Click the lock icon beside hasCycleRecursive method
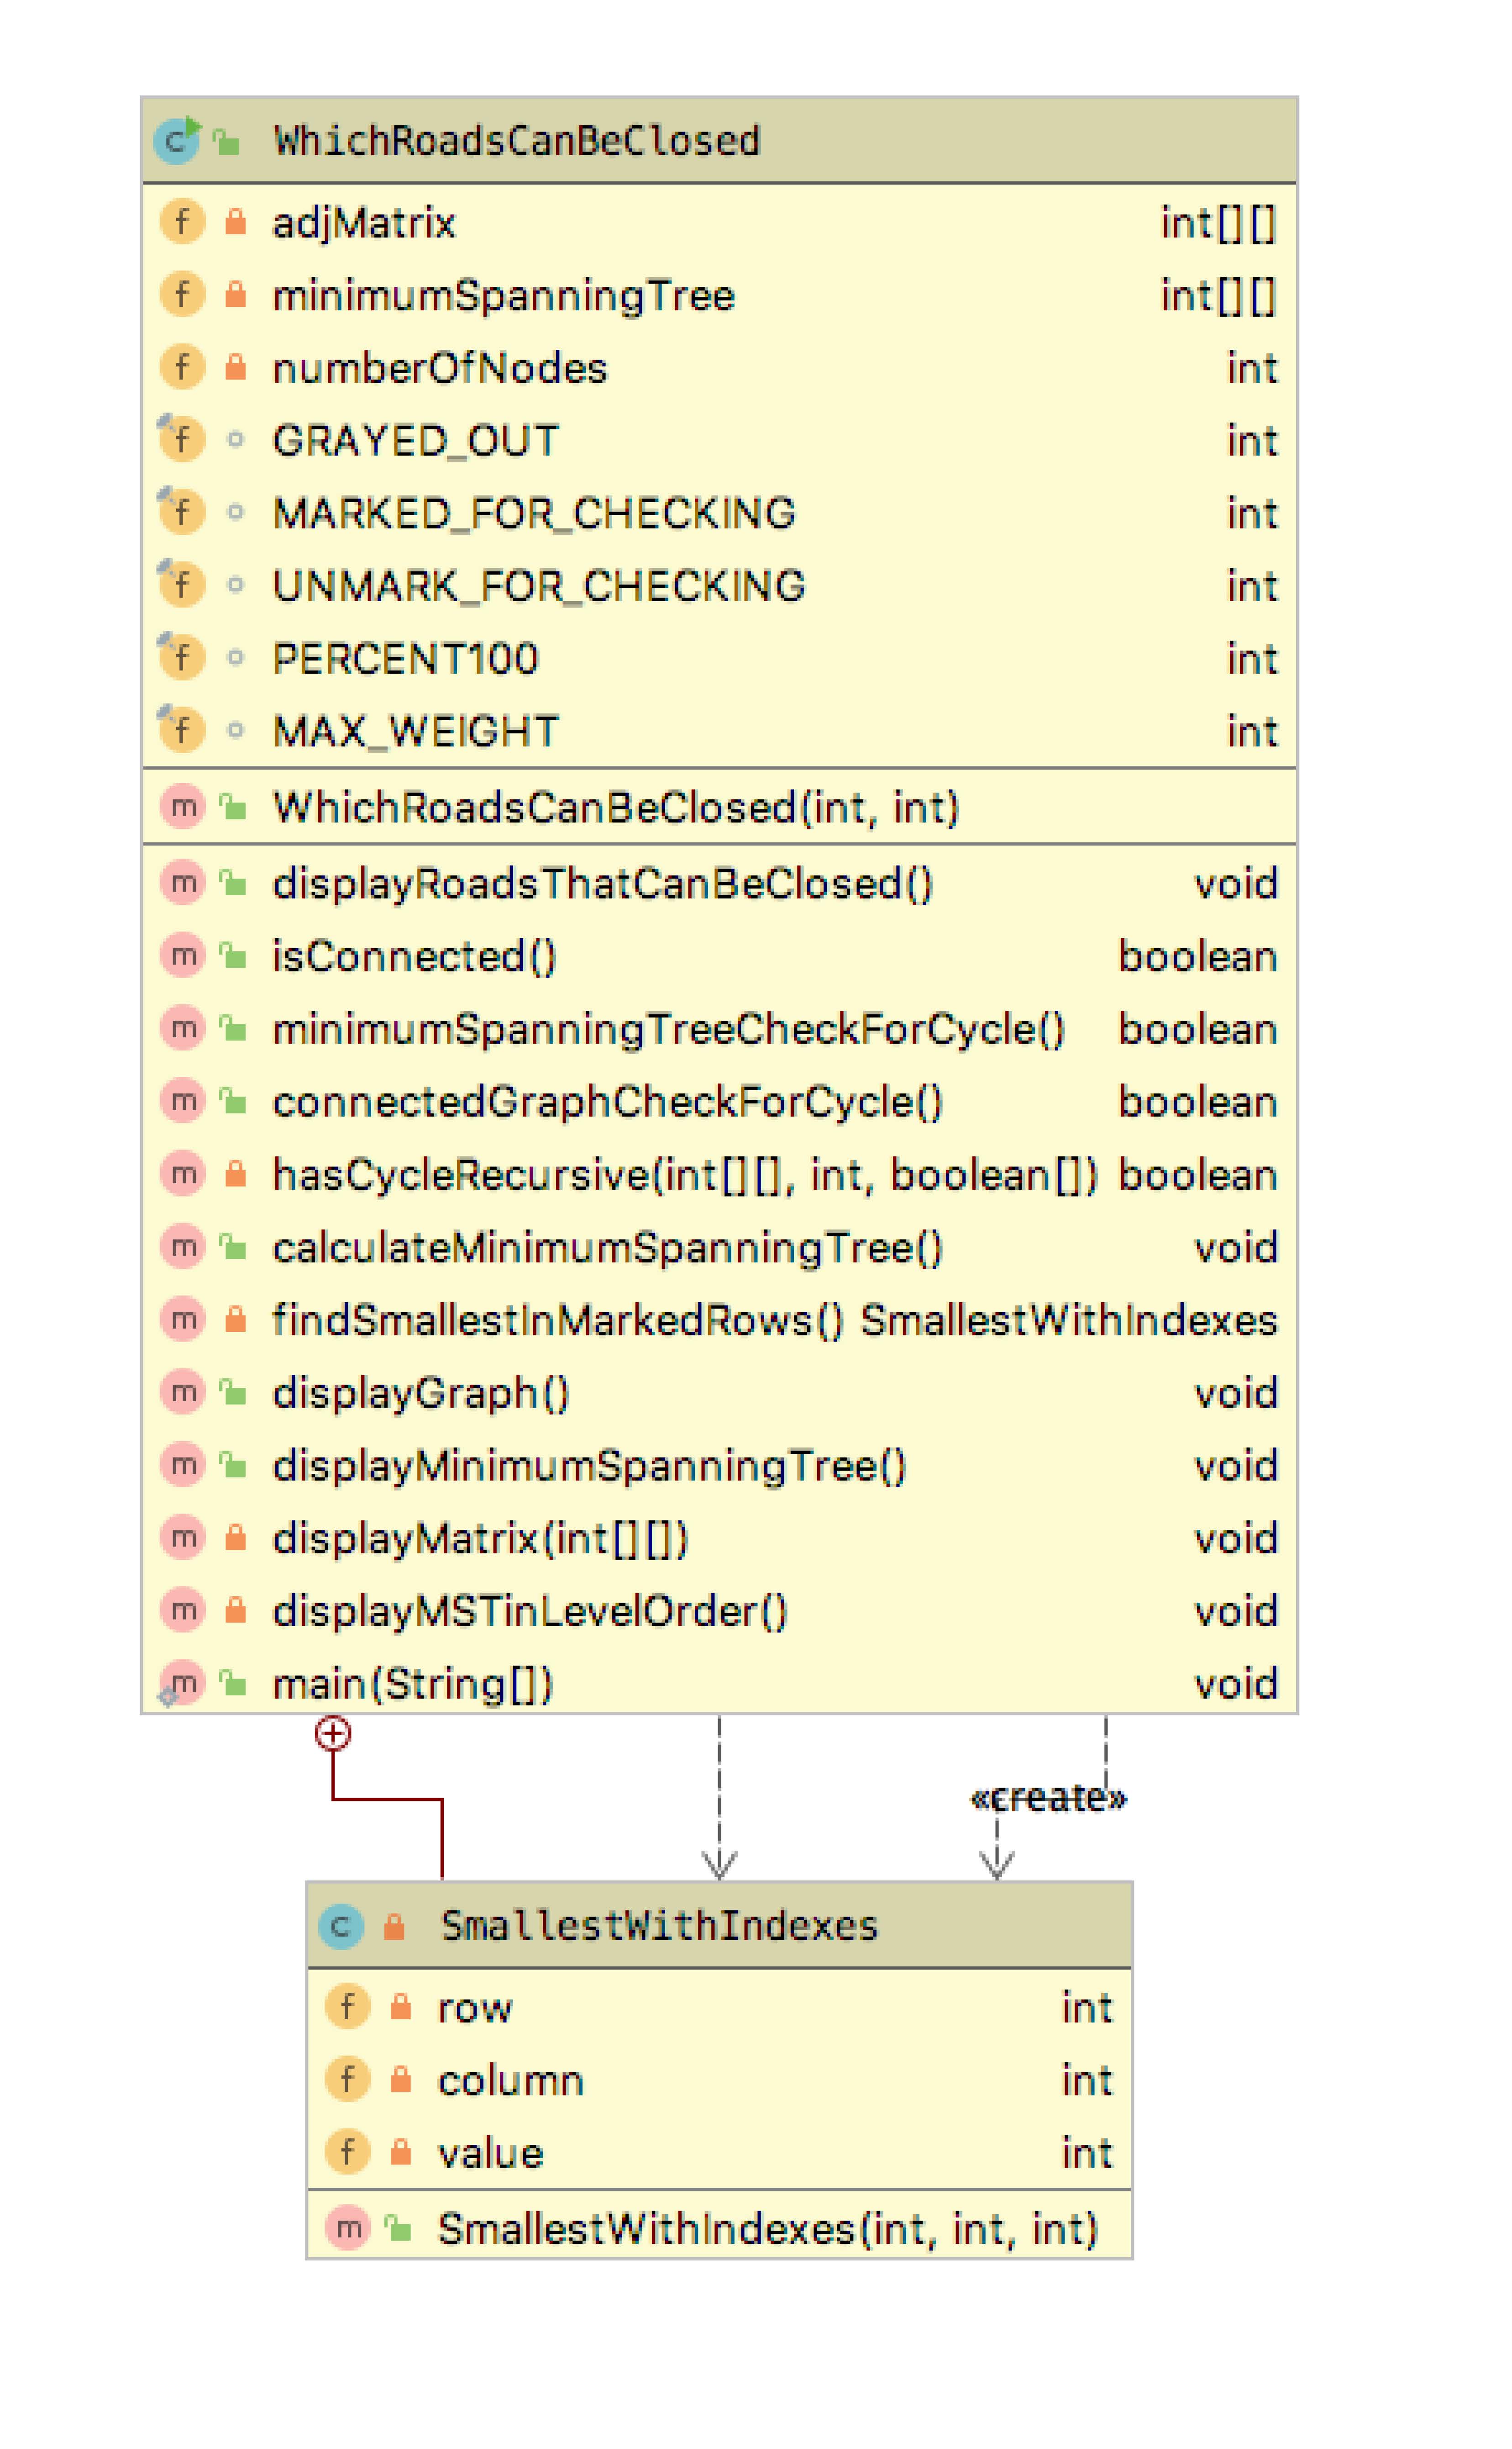The width and height of the screenshot is (1512, 2449). point(235,1173)
